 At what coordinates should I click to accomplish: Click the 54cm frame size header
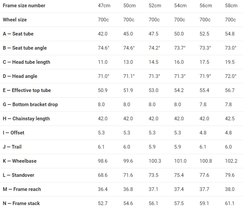pos(180,6)
